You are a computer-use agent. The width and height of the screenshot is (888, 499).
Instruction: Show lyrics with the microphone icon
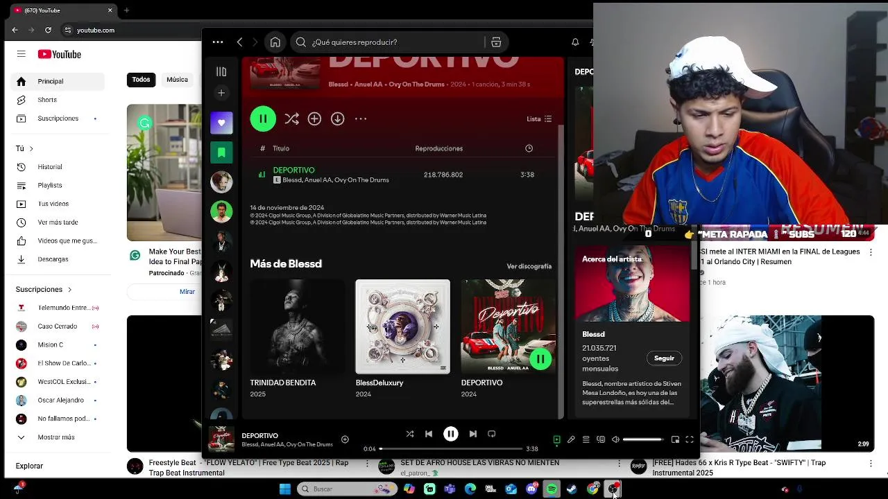(571, 439)
